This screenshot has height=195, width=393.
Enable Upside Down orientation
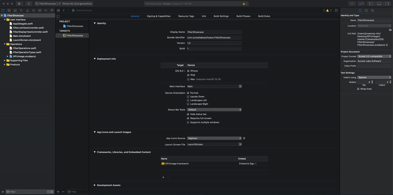pos(188,97)
